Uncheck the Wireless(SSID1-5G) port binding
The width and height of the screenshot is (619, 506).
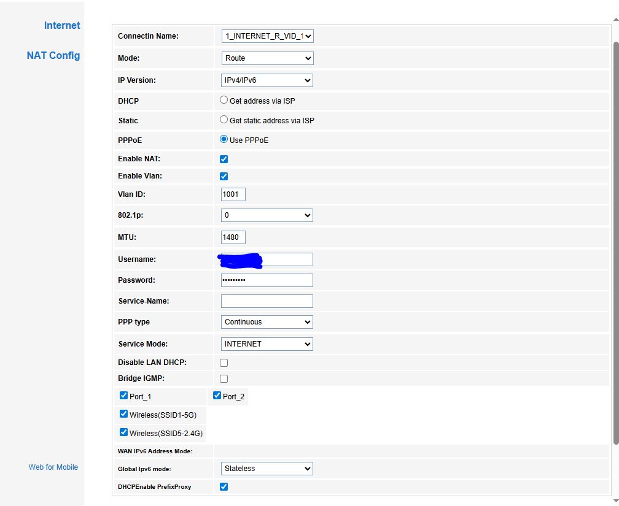(x=124, y=414)
